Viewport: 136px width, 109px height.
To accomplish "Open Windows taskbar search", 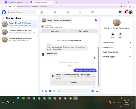I will click(8, 102).
